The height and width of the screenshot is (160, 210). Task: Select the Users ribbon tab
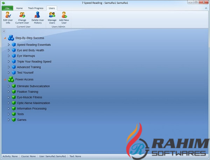(x=52, y=8)
